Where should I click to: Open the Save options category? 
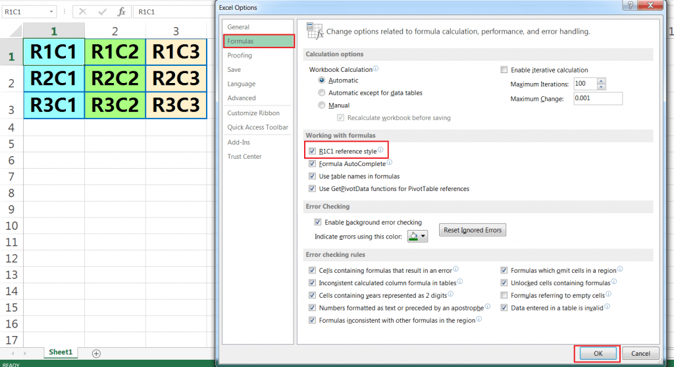click(x=258, y=70)
